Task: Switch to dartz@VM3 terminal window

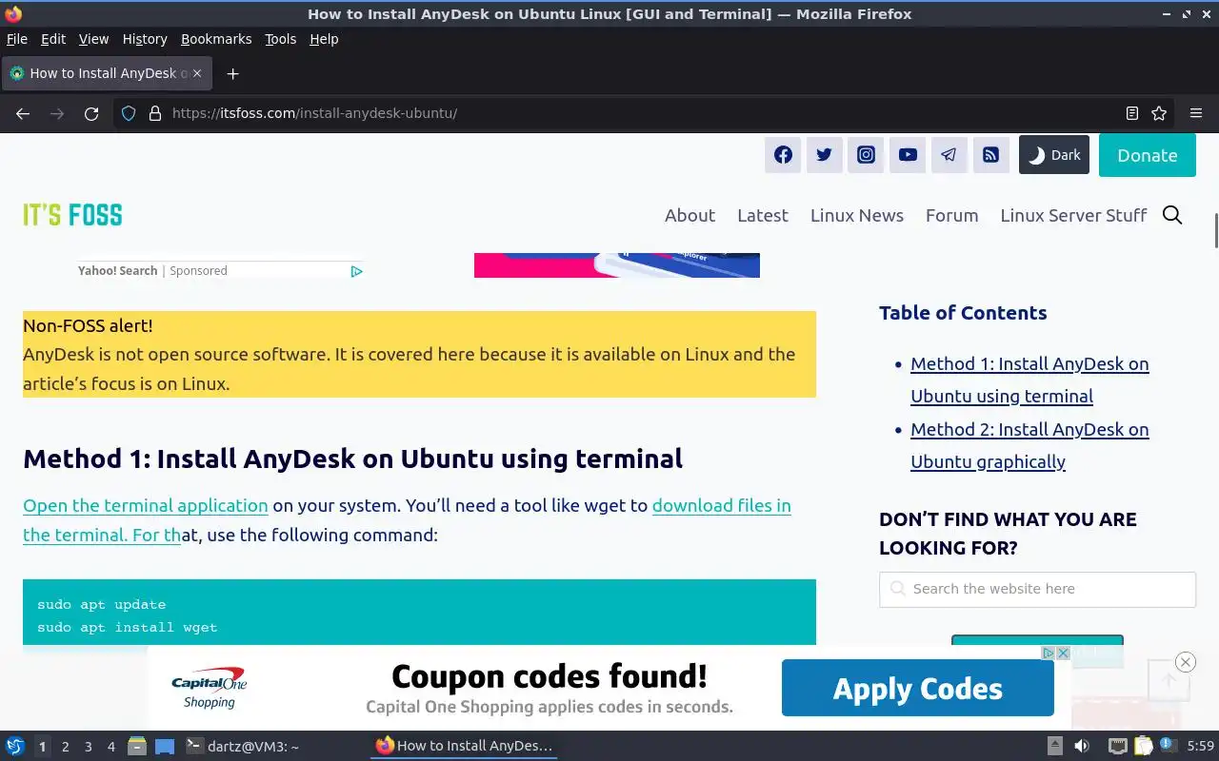Action: (x=243, y=747)
